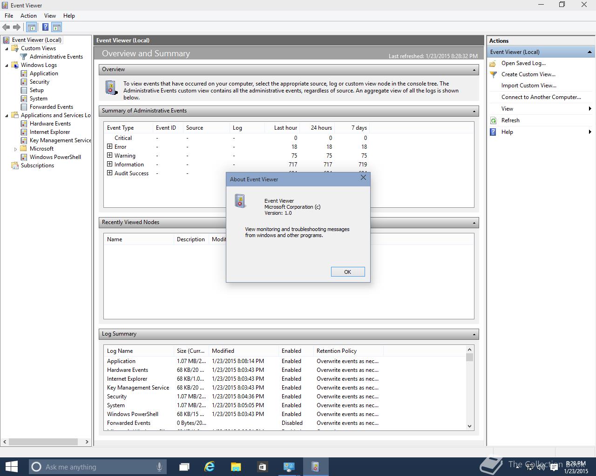Click the Hardware Events log icon
The width and height of the screenshot is (596, 476).
coord(24,124)
